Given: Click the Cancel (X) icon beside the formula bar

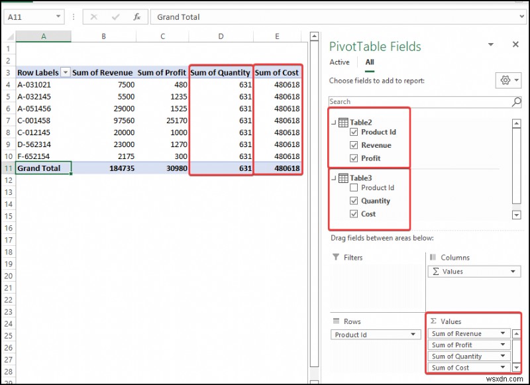Looking at the screenshot, I should [x=95, y=17].
